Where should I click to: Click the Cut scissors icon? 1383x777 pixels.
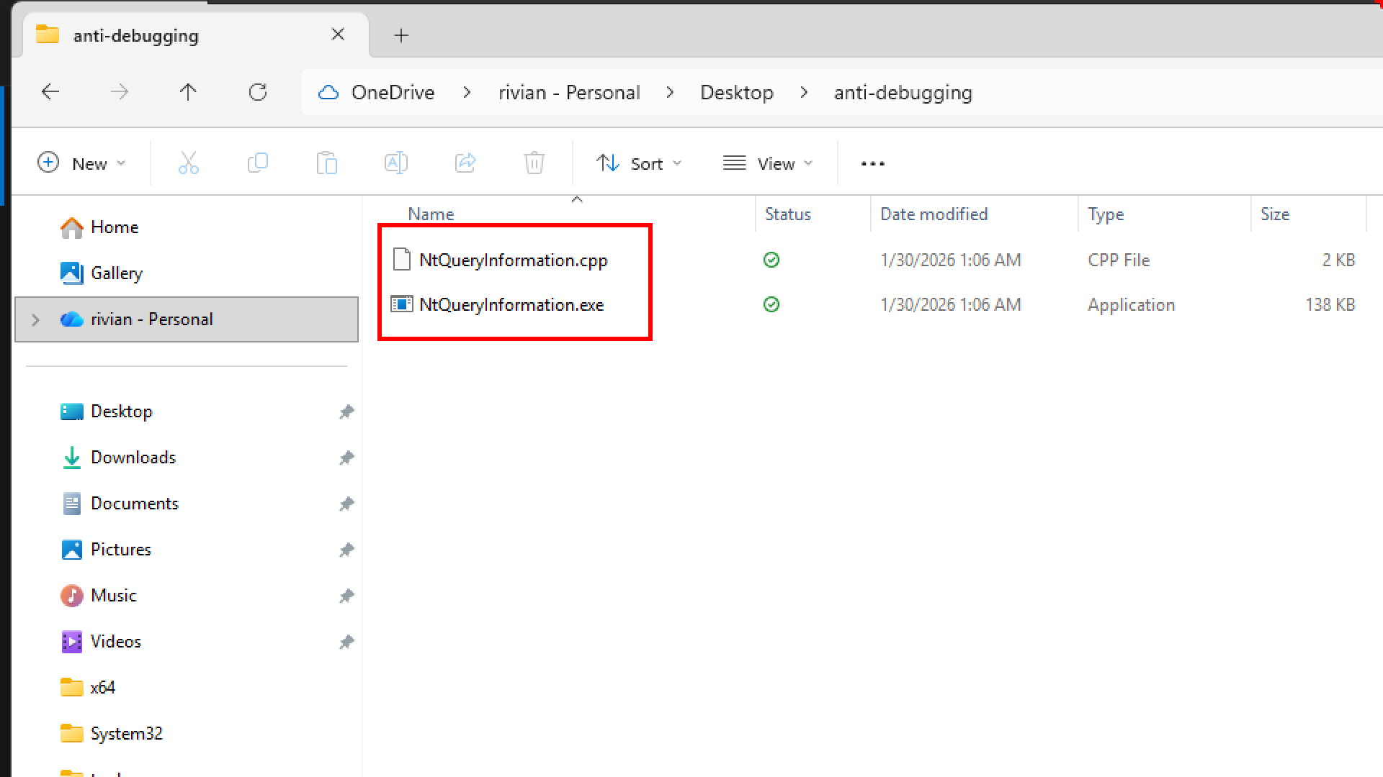pyautogui.click(x=188, y=163)
